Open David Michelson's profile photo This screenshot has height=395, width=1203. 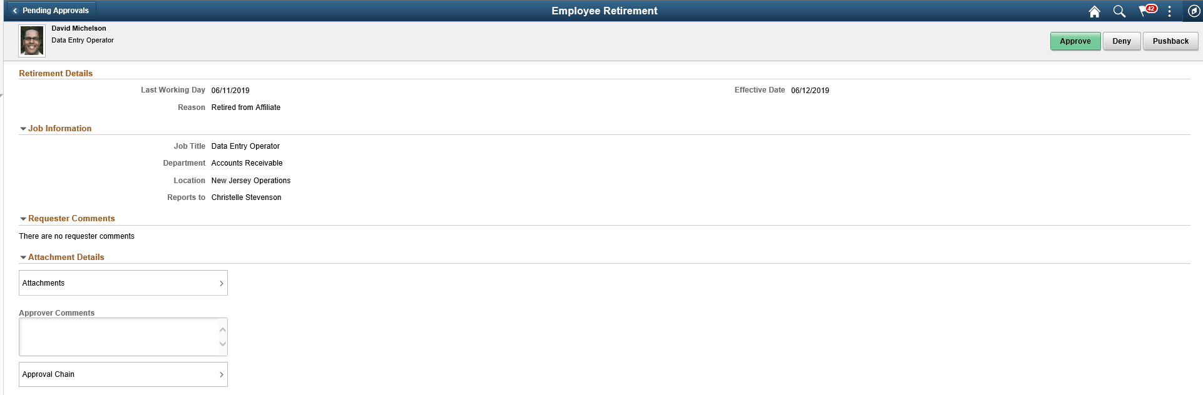point(31,40)
